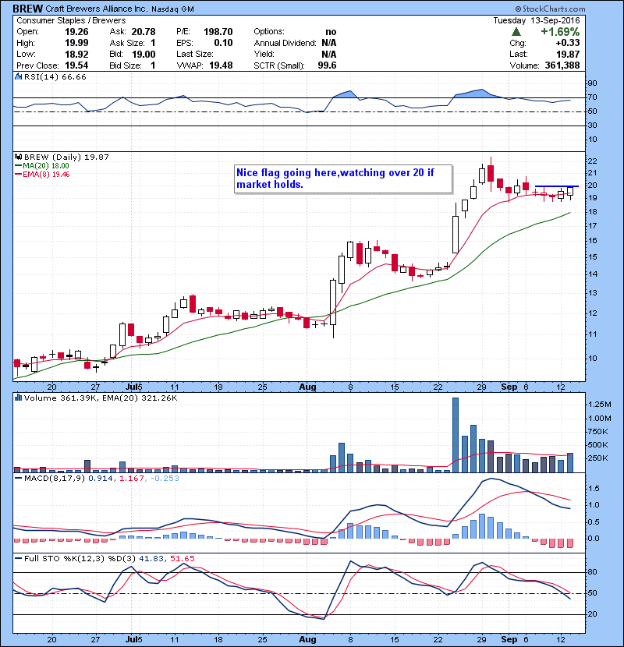Image resolution: width=624 pixels, height=647 pixels.
Task: Click the 'Nasdaq GM' exchange label
Action: (172, 9)
